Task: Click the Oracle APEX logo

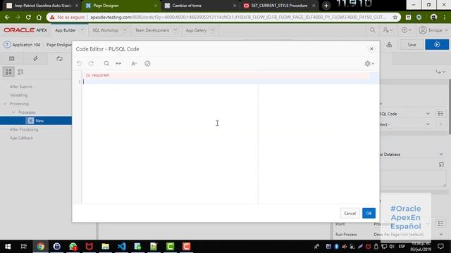Action: click(25, 30)
